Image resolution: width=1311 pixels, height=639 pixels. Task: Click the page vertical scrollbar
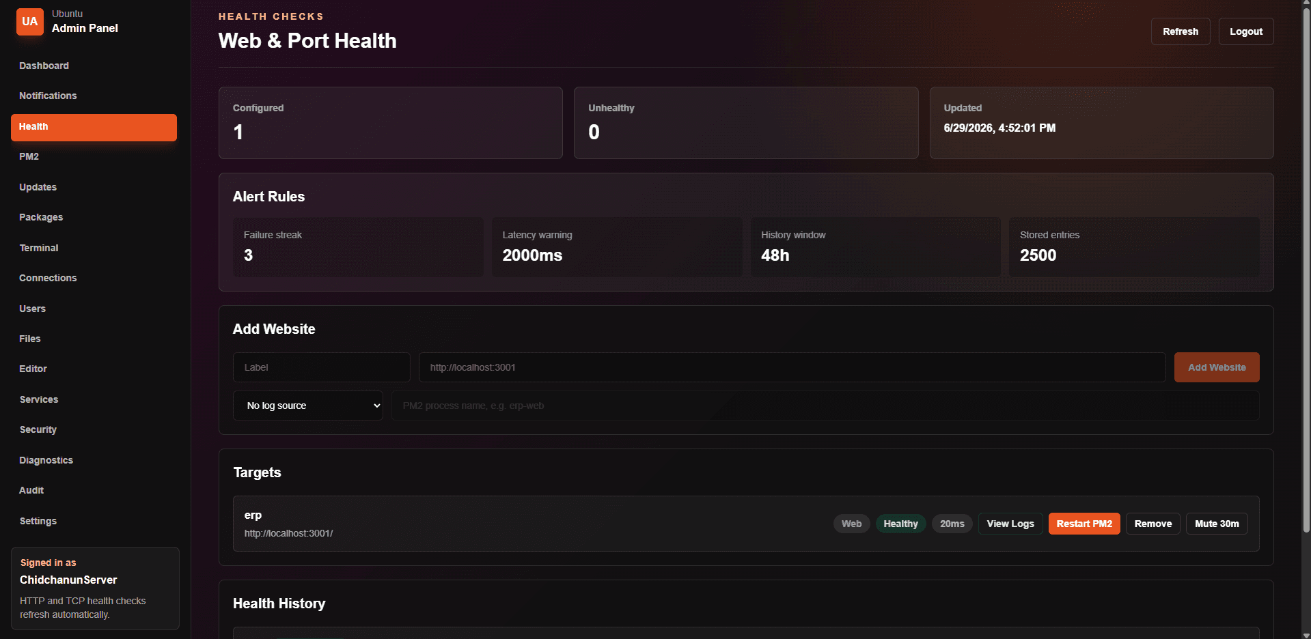coord(1306,272)
